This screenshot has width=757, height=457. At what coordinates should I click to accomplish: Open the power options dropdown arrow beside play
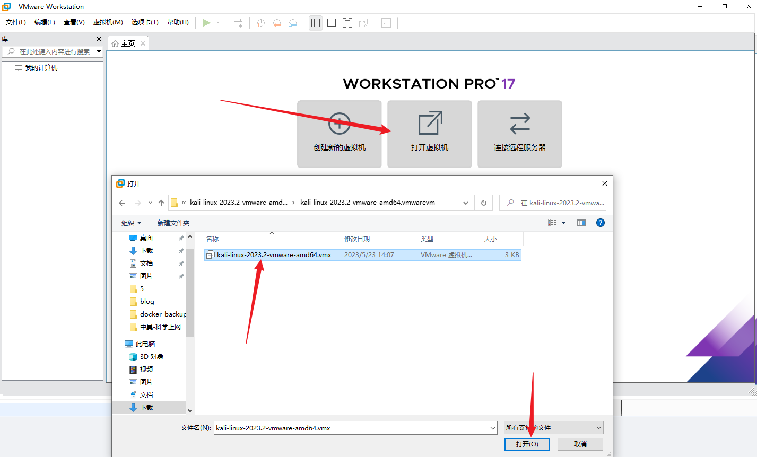[218, 23]
